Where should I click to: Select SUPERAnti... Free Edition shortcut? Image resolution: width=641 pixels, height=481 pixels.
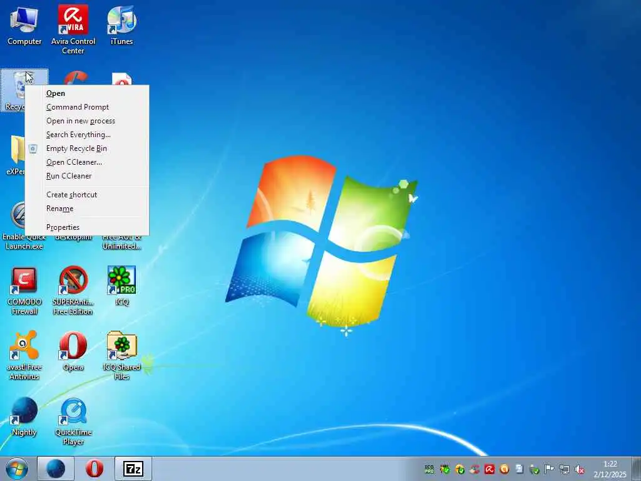pyautogui.click(x=73, y=291)
